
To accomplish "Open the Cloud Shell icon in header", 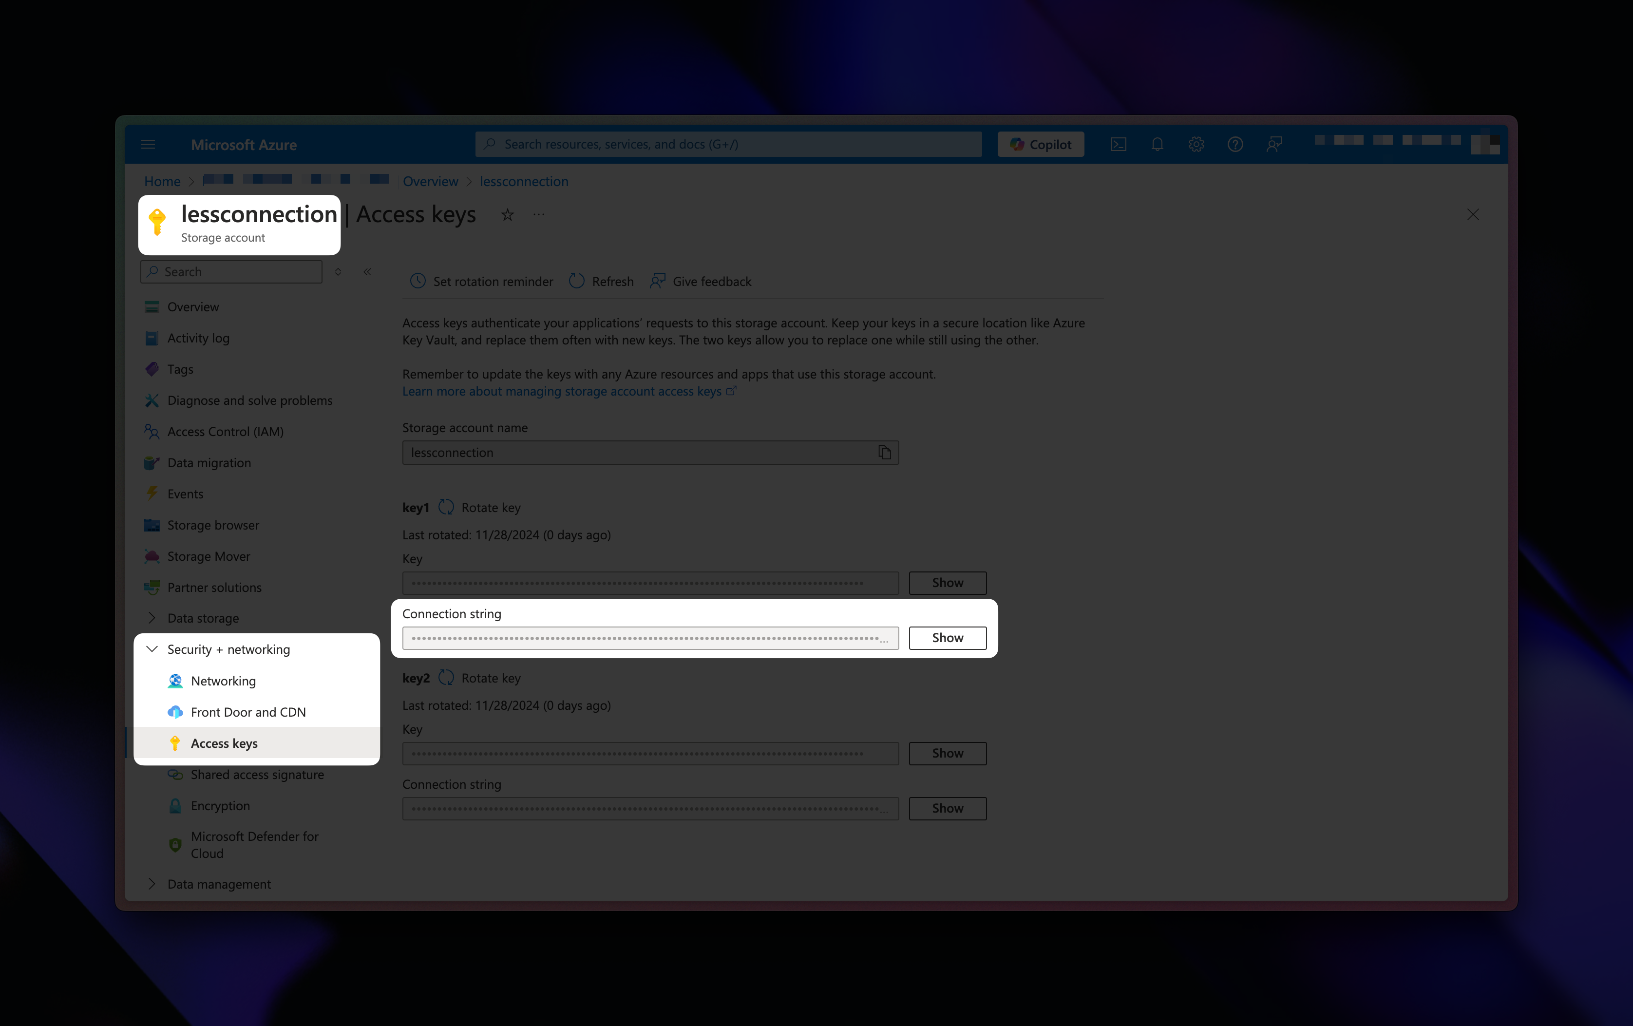I will [x=1118, y=144].
